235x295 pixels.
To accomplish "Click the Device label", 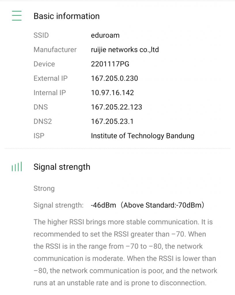I will (44, 64).
